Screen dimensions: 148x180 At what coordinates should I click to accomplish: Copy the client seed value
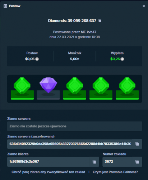94,162
